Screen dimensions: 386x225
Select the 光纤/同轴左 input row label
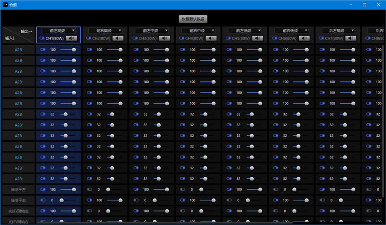(18, 211)
